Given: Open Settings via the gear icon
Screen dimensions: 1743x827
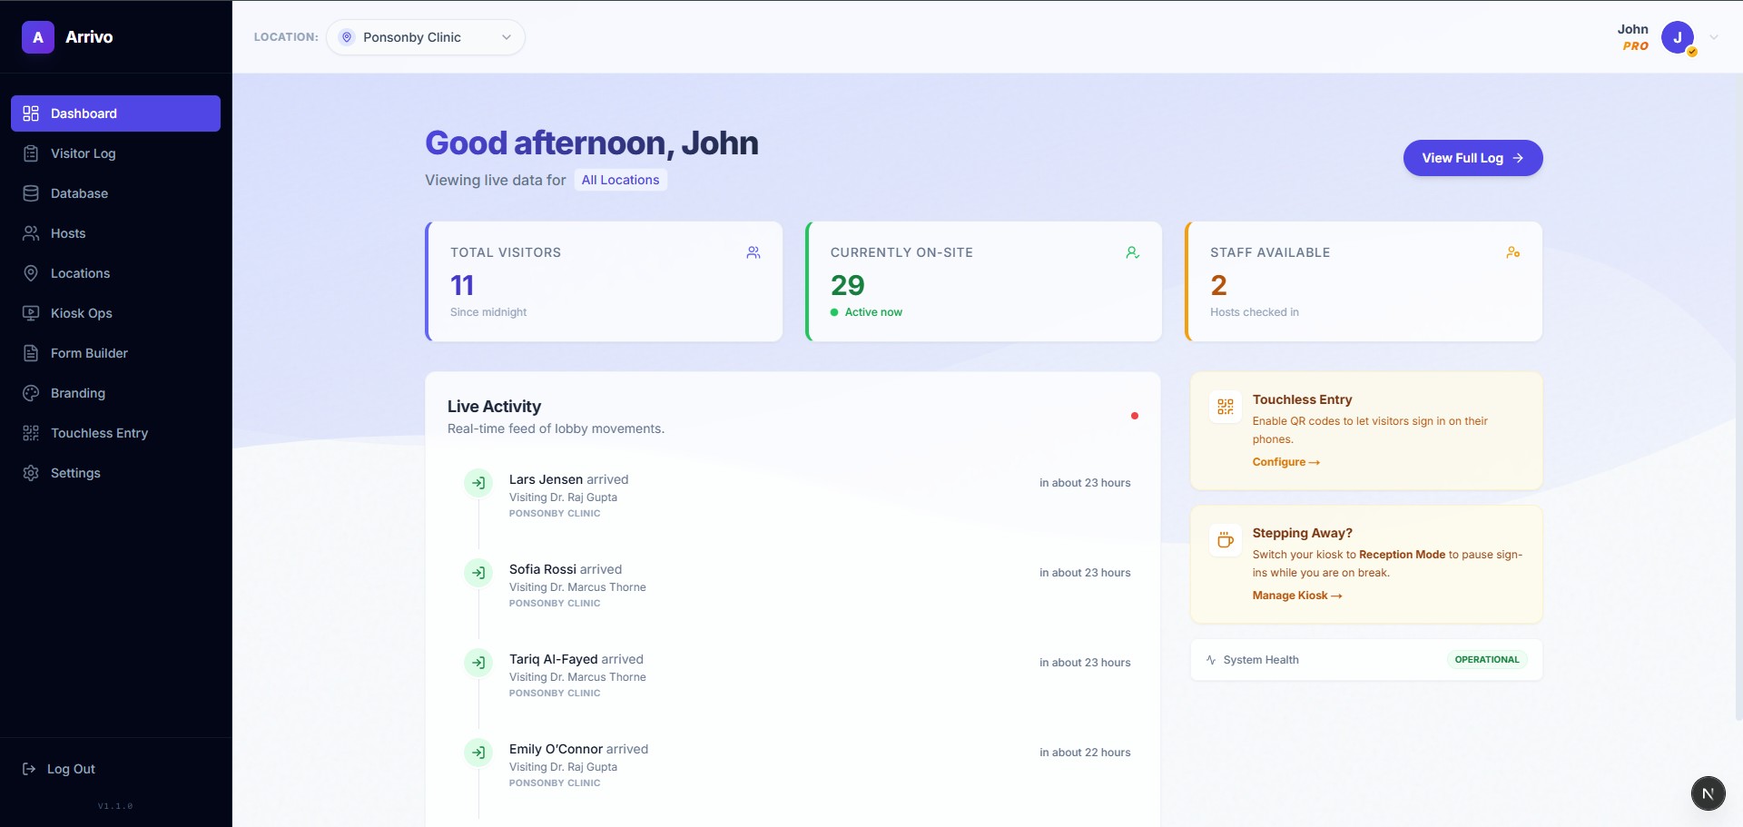Looking at the screenshot, I should (x=31, y=473).
